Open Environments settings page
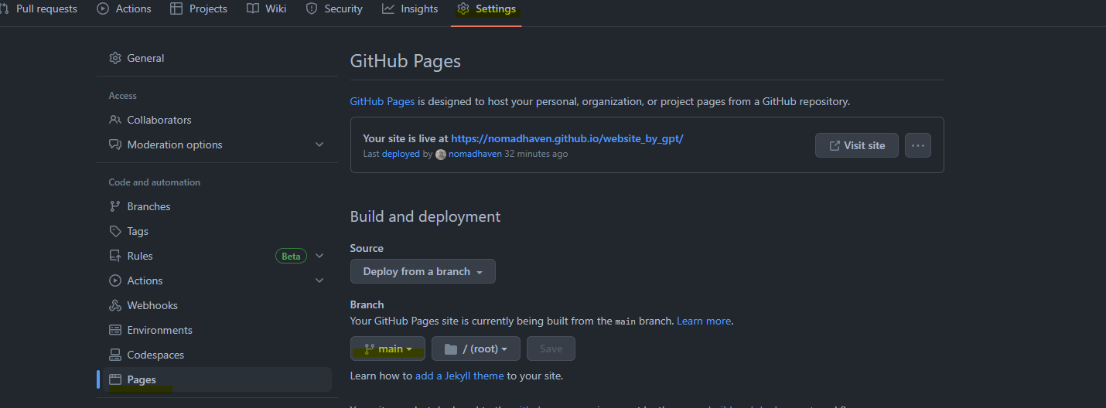This screenshot has height=408, width=1106. (217, 330)
